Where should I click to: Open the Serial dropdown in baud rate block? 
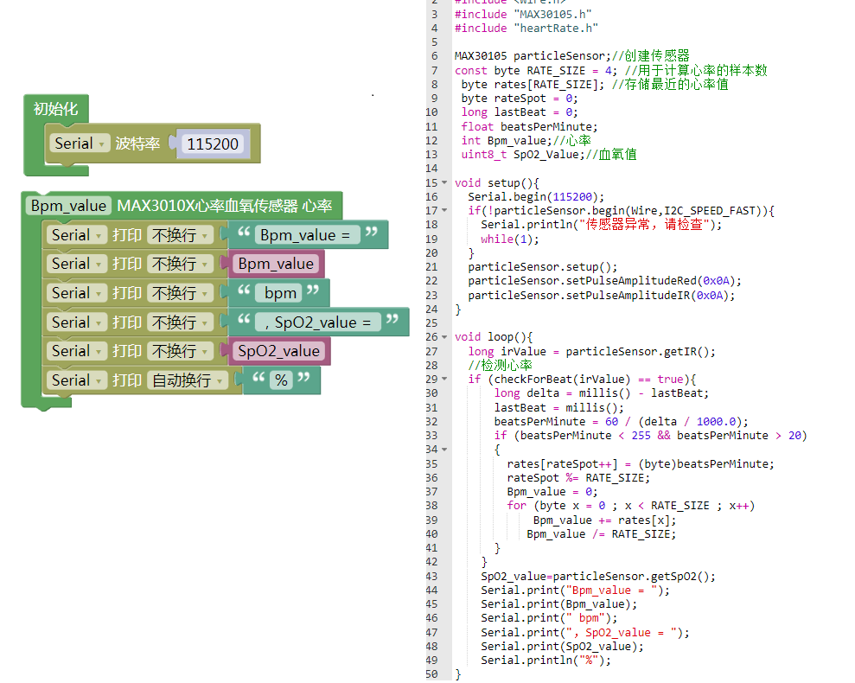pyautogui.click(x=80, y=144)
